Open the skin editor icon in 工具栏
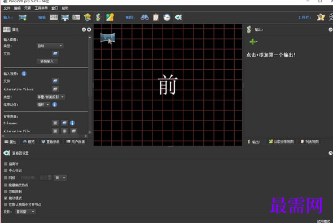The width and height of the screenshot is (333, 223). [x=321, y=17]
